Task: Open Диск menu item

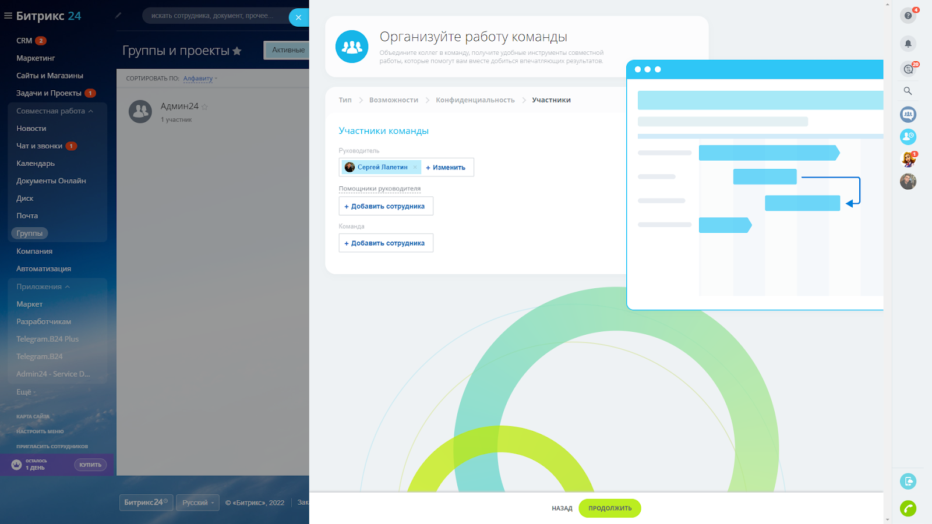Action: tap(25, 199)
